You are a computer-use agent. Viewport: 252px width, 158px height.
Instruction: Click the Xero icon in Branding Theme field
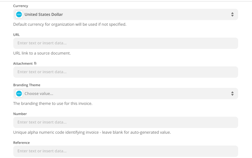click(x=19, y=94)
